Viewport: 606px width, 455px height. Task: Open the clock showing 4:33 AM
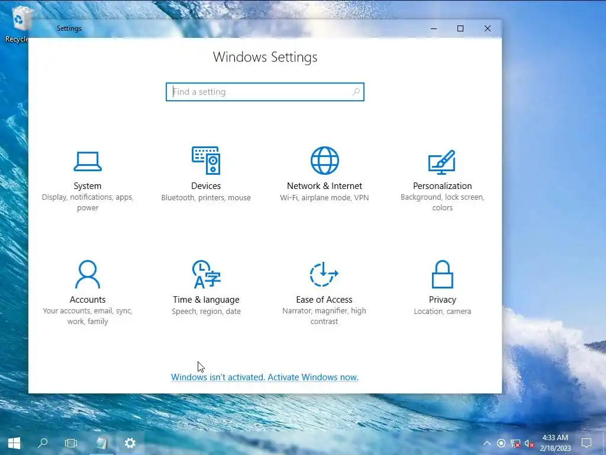pyautogui.click(x=555, y=443)
